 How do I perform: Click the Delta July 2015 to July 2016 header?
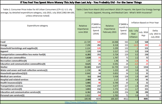point(155,34)
